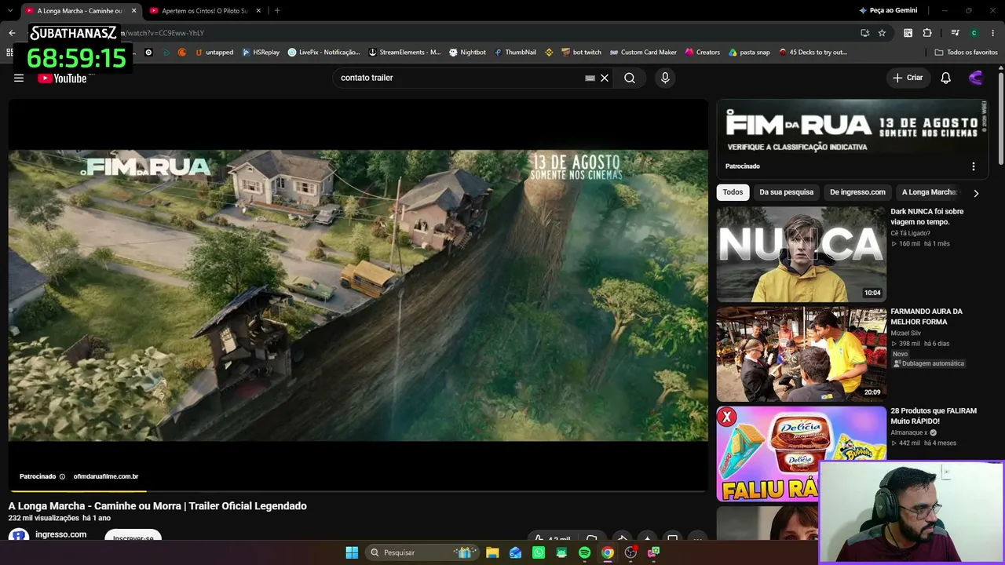The image size is (1005, 565).
Task: Open the 'bot twitch' bookmark
Action: (582, 53)
